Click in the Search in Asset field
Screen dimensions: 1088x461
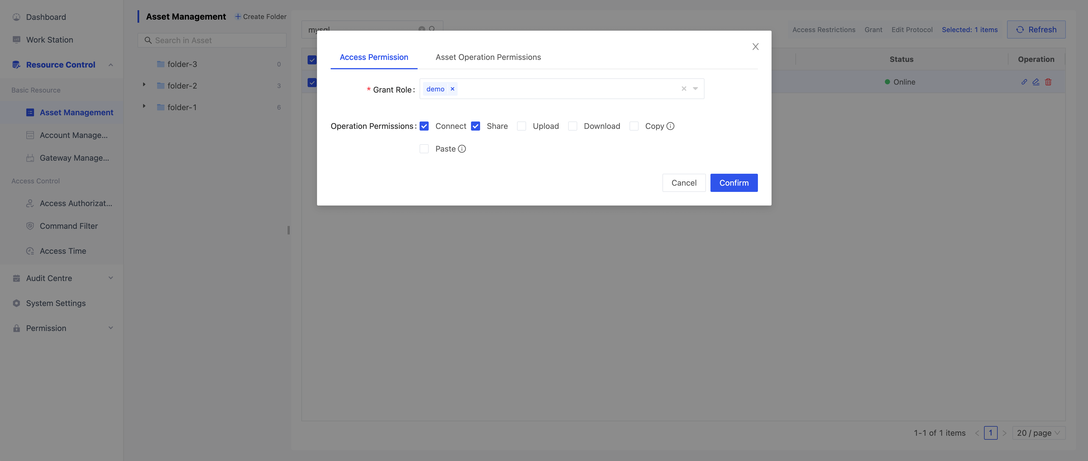click(x=212, y=41)
